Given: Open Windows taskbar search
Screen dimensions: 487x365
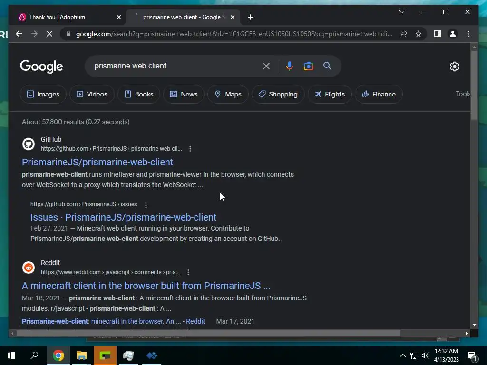Looking at the screenshot, I should [34, 355].
